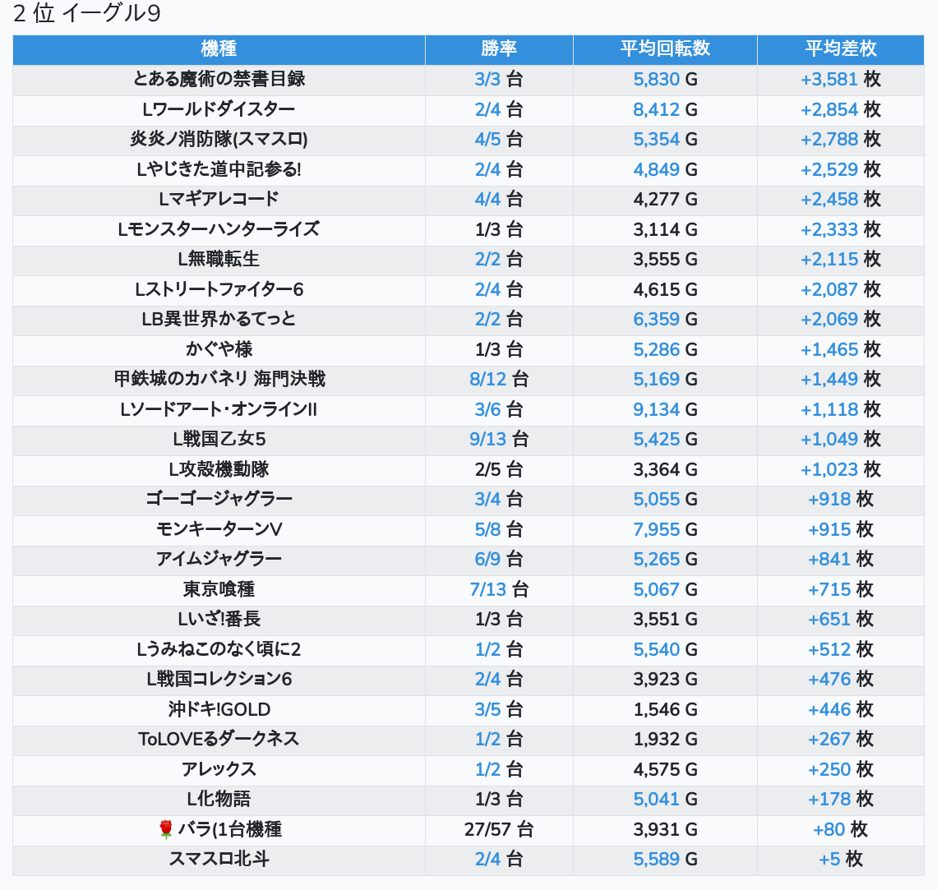Image resolution: width=937 pixels, height=890 pixels.
Task: Click the 7,955 G spin count
Action: pos(665,530)
